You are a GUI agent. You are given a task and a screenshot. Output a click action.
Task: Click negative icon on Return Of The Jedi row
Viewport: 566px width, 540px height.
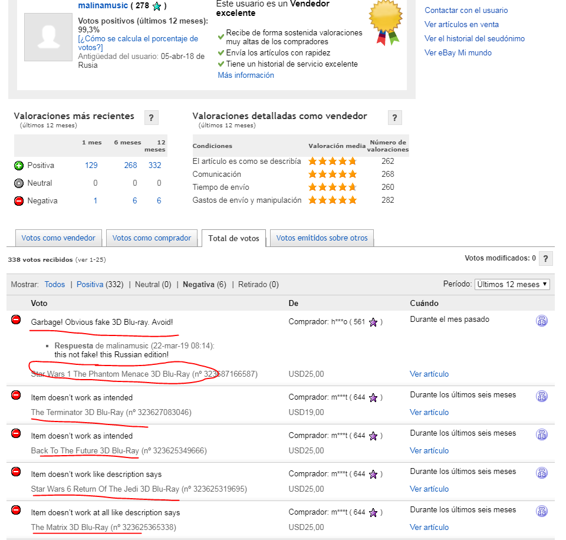tap(16, 472)
